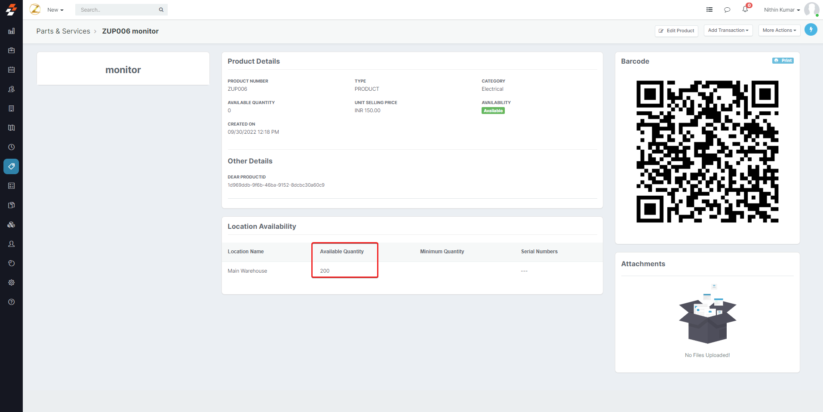Open the chat bubble icon
This screenshot has width=823, height=412.
727,9
